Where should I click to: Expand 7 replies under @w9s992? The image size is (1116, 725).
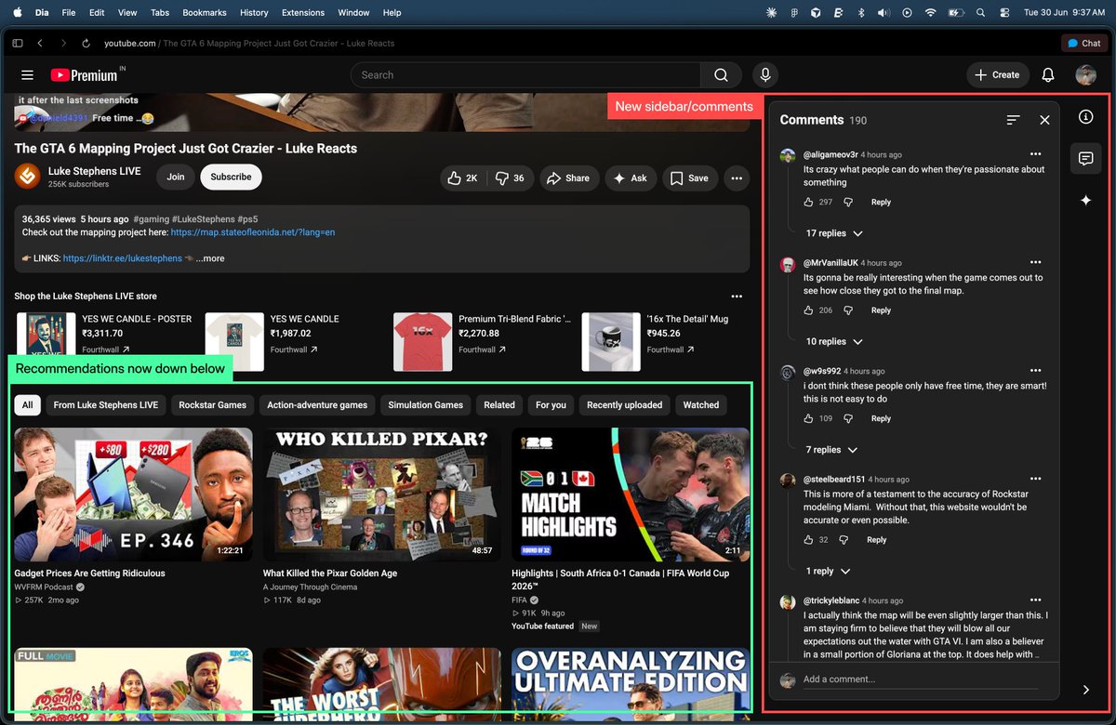[x=831, y=450]
